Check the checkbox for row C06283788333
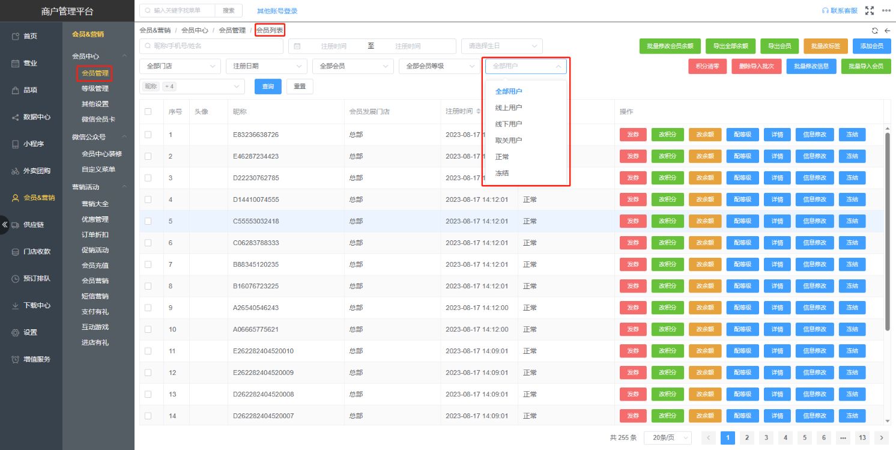 point(148,243)
